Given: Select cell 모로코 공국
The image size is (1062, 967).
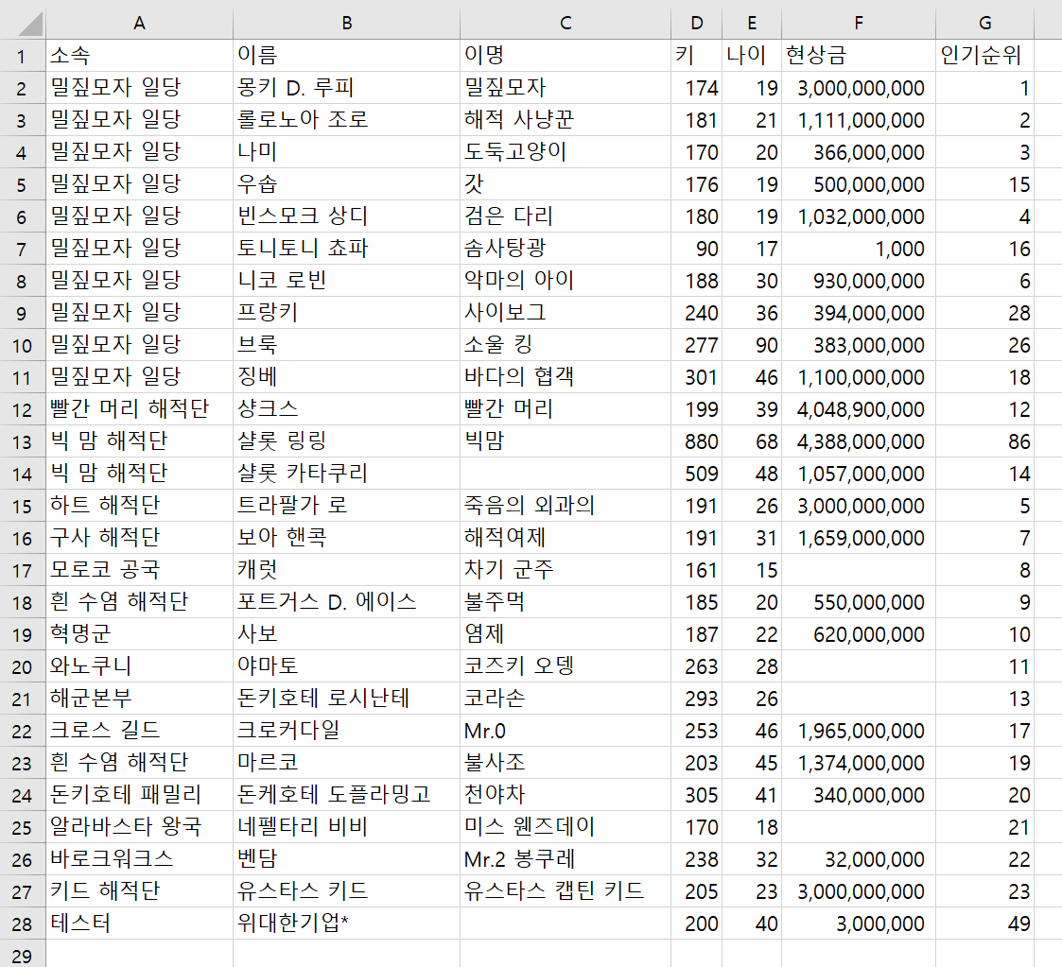Looking at the screenshot, I should (140, 570).
